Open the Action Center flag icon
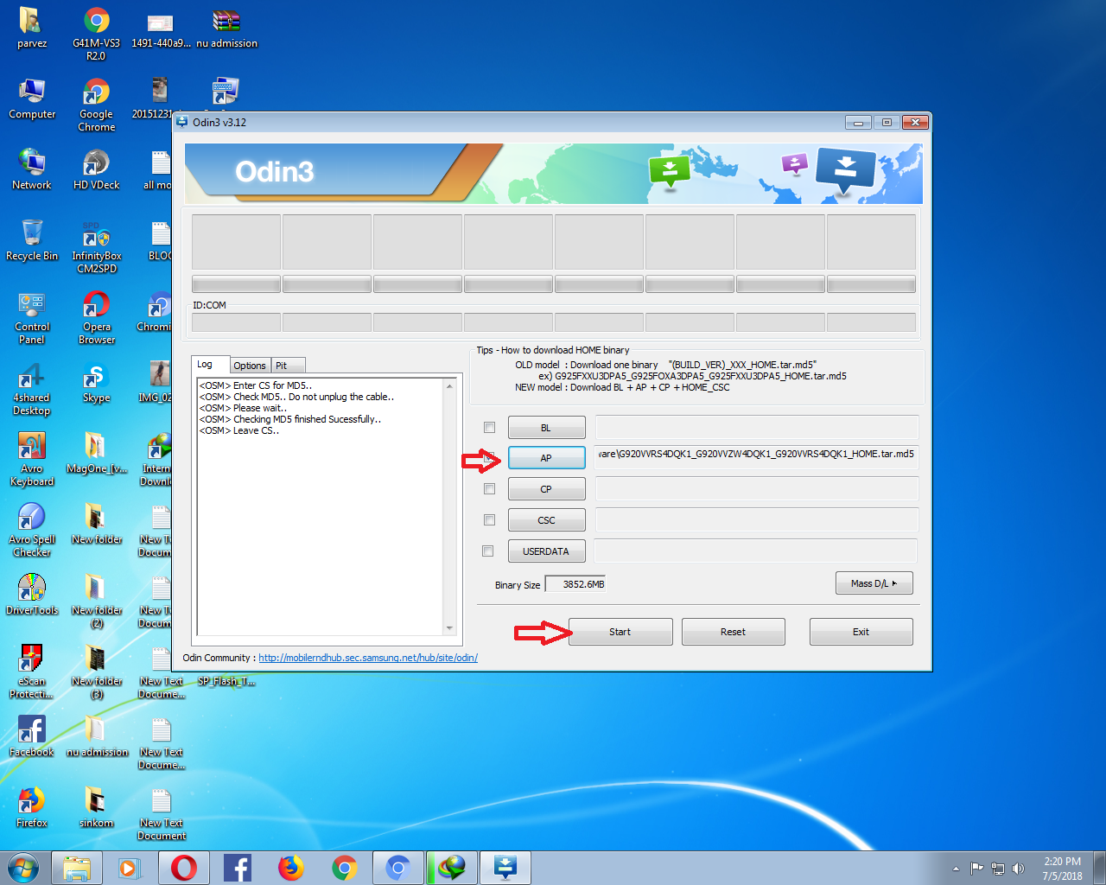The height and width of the screenshot is (885, 1106). pos(977,869)
